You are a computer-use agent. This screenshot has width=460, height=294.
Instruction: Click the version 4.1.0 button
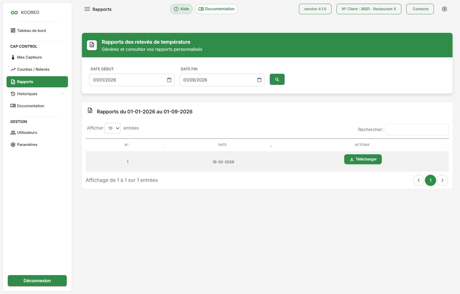(315, 9)
